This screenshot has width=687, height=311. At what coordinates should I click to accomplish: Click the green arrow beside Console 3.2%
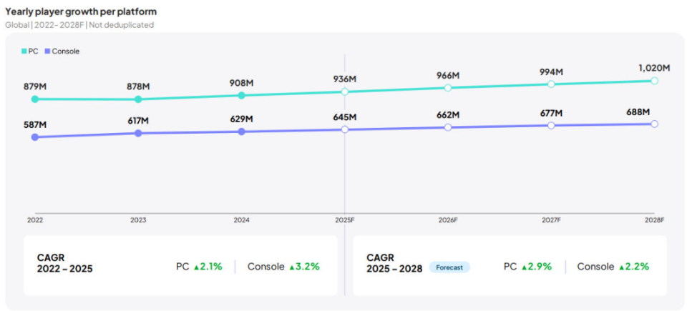pyautogui.click(x=292, y=267)
